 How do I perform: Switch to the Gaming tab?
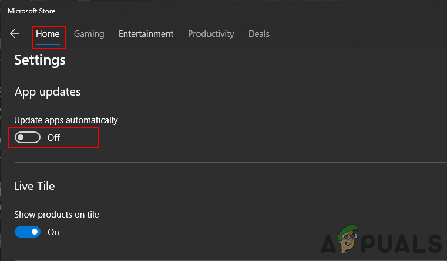coord(89,34)
